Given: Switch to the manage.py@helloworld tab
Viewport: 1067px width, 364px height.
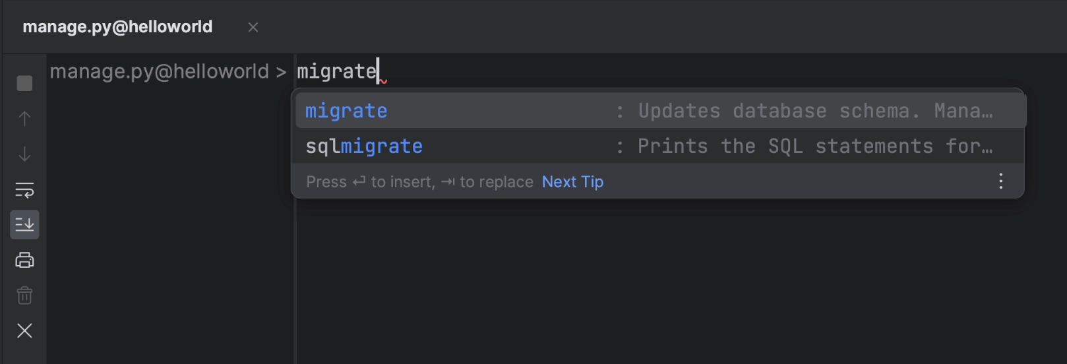Looking at the screenshot, I should (x=117, y=27).
